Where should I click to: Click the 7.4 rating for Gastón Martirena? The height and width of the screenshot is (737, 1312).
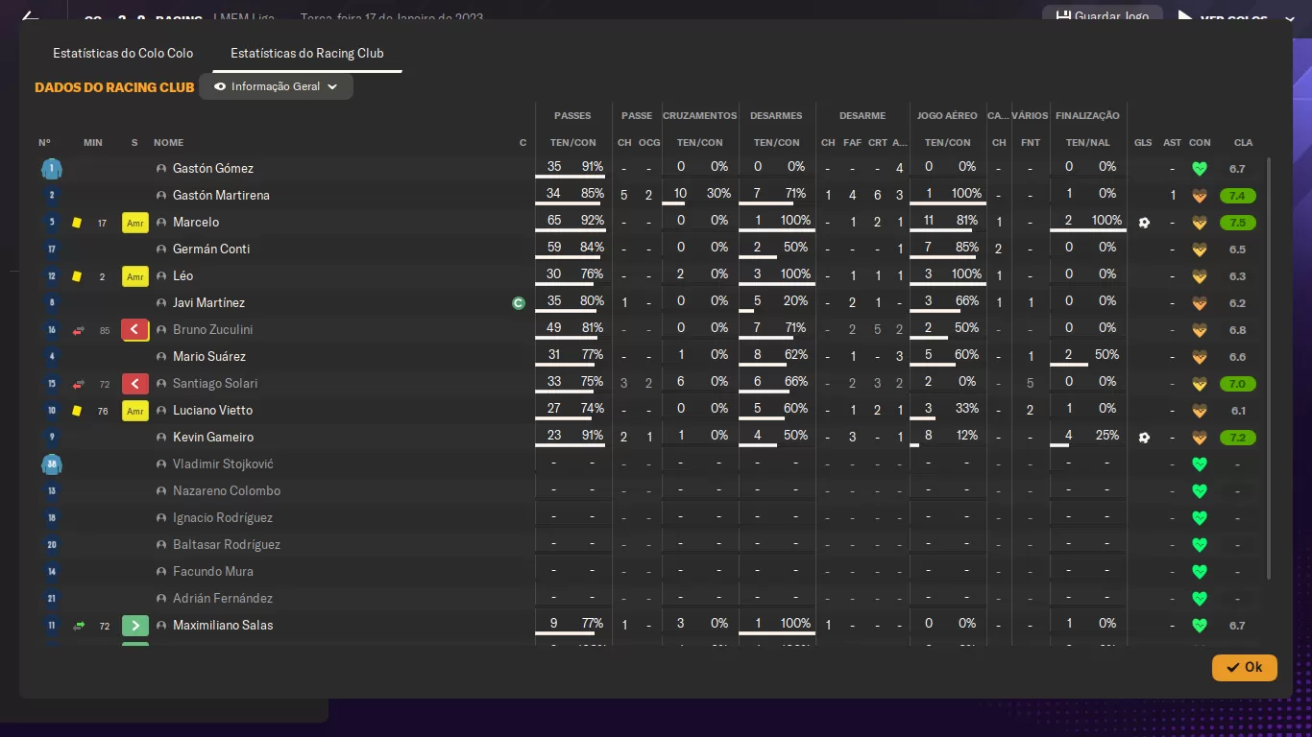click(1238, 196)
